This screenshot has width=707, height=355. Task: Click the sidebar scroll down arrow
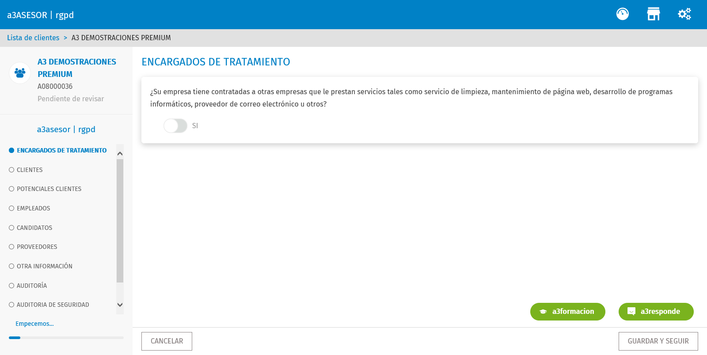pyautogui.click(x=120, y=305)
